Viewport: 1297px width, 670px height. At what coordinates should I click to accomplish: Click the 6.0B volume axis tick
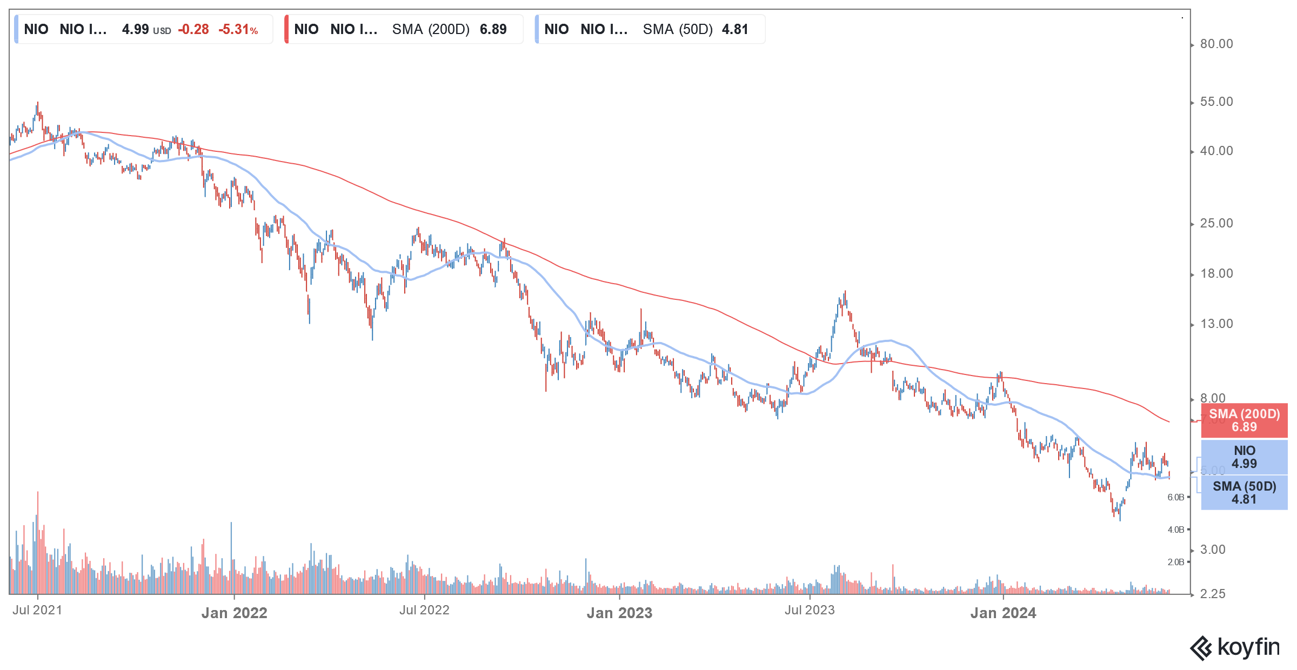pyautogui.click(x=1176, y=497)
